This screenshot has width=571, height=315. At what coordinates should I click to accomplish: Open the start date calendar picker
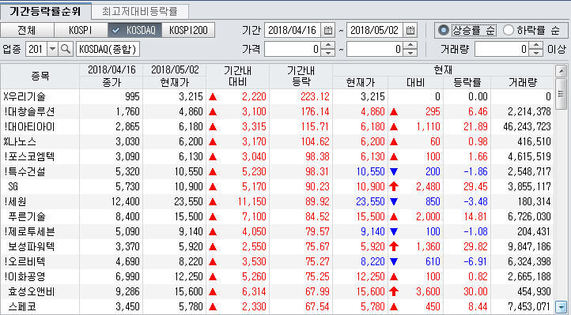tap(328, 30)
